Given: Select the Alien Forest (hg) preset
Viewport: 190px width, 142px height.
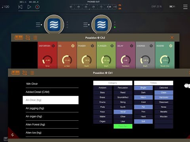Looking at the screenshot, I should coord(51,125).
